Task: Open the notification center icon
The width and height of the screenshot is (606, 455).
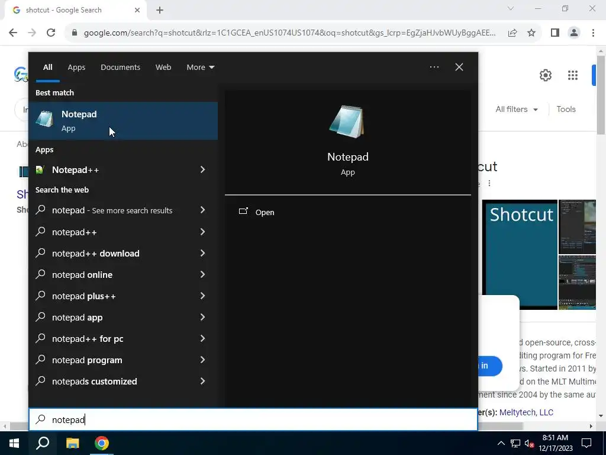Action: (x=586, y=443)
